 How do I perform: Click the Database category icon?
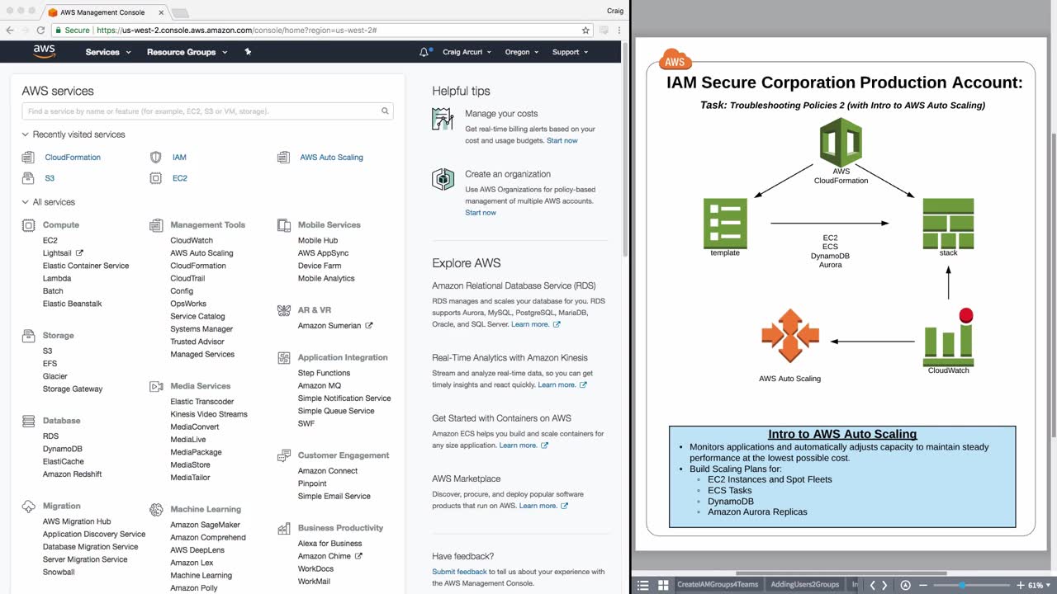click(29, 421)
